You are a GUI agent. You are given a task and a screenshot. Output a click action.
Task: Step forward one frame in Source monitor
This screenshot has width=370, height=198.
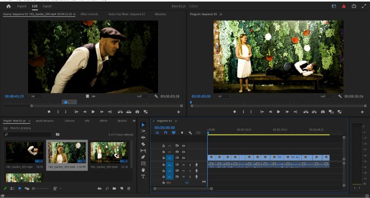coord(101,112)
